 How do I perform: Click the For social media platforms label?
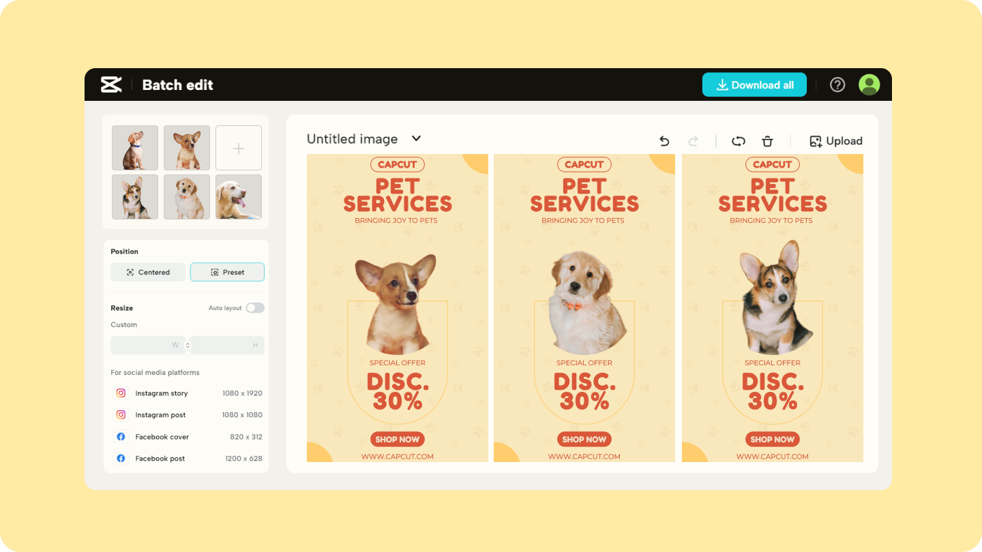155,373
